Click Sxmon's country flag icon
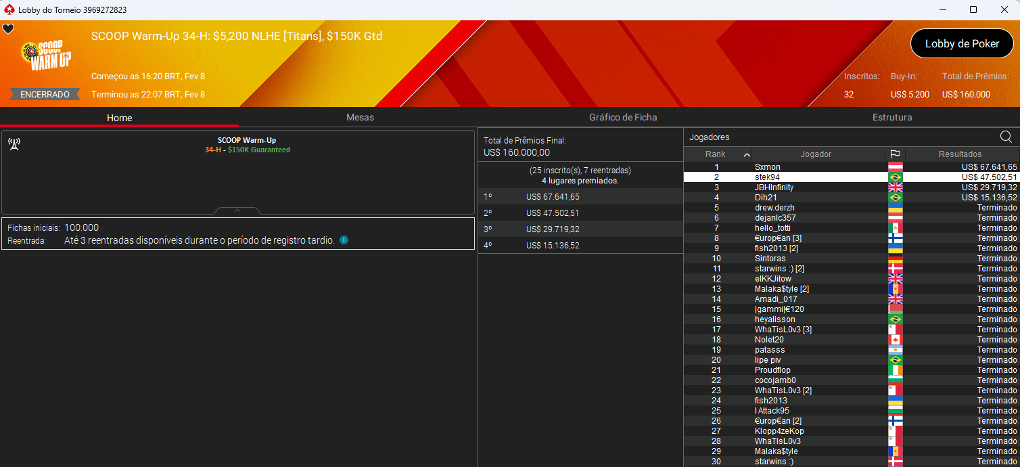The image size is (1020, 467). 895,167
